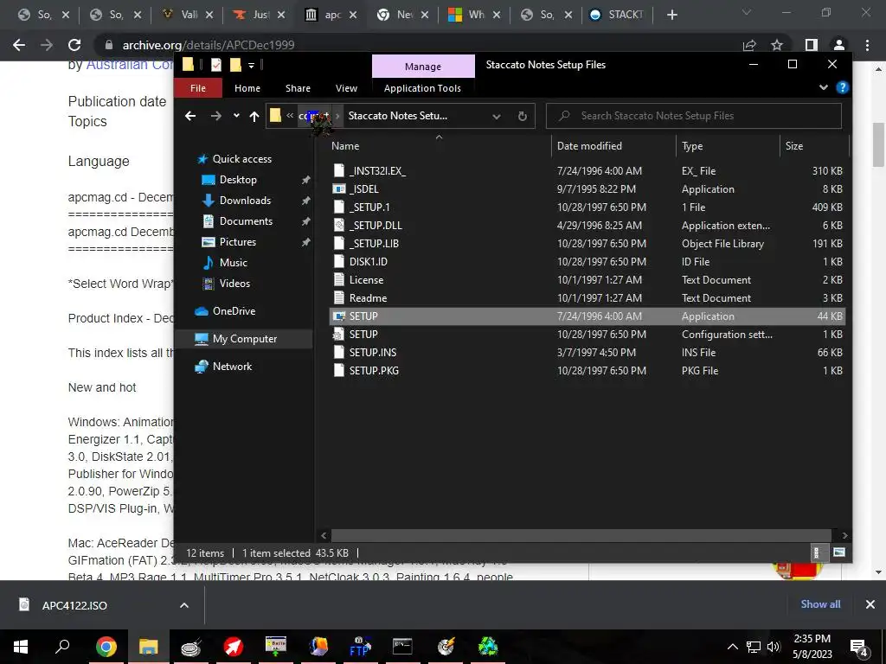Expand address bar history dropdown

[x=496, y=117]
